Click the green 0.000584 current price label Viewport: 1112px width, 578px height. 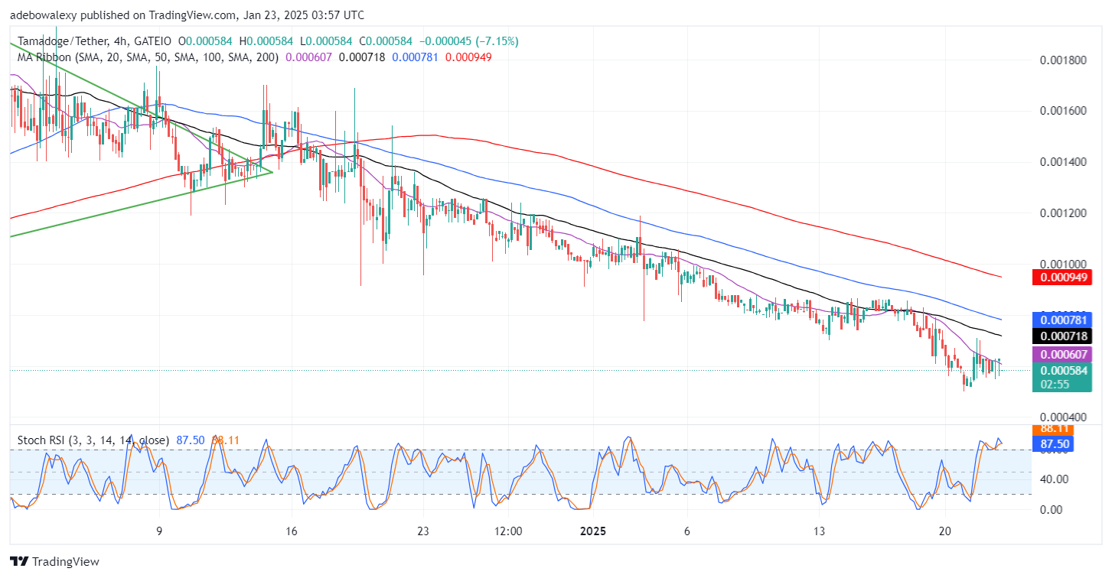point(1063,370)
